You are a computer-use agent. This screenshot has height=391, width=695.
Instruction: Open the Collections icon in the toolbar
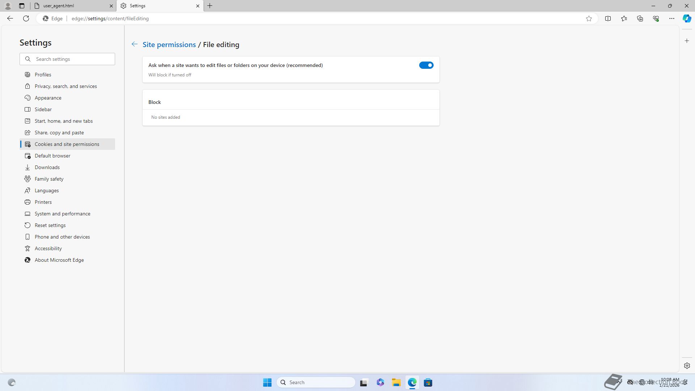coord(640,18)
